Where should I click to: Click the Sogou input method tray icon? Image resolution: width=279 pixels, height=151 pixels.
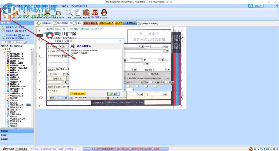click(251, 149)
